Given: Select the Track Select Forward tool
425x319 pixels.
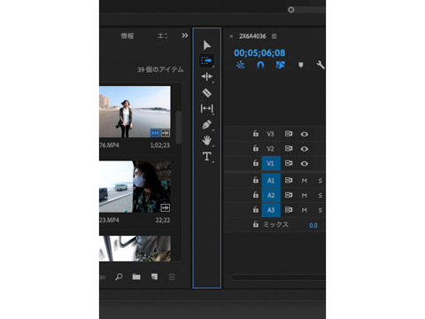Looking at the screenshot, I should point(206,61).
